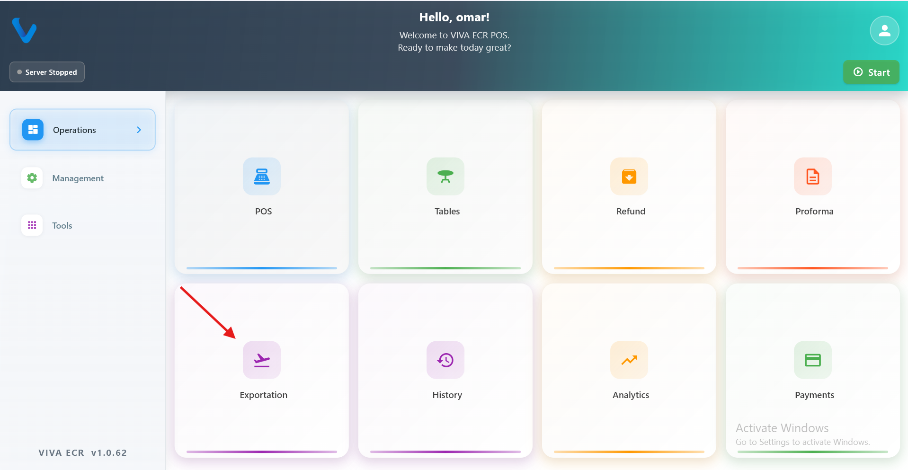Image resolution: width=908 pixels, height=470 pixels.
Task: Click the Welcome to VIVA ECR POS text
Action: [x=454, y=35]
